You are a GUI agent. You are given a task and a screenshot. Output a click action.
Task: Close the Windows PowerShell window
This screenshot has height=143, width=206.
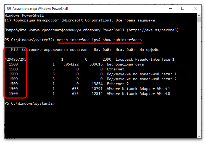point(195,9)
